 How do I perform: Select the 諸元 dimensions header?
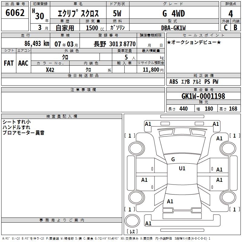(203, 102)
